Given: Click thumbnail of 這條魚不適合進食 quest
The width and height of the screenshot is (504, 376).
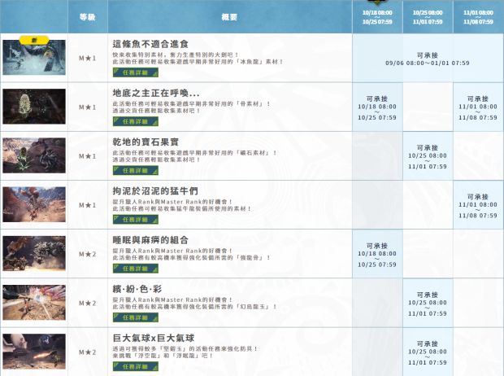Looking at the screenshot, I should tap(34, 57).
